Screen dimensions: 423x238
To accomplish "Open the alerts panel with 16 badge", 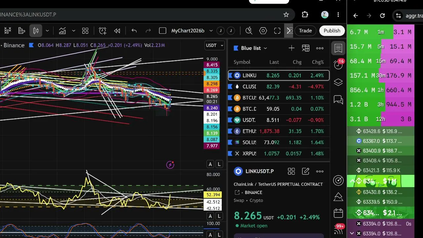I will (338, 65).
